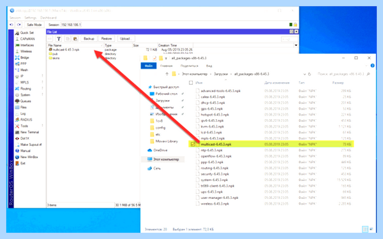
Task: Open the Bridge section
Action: coord(22,57)
